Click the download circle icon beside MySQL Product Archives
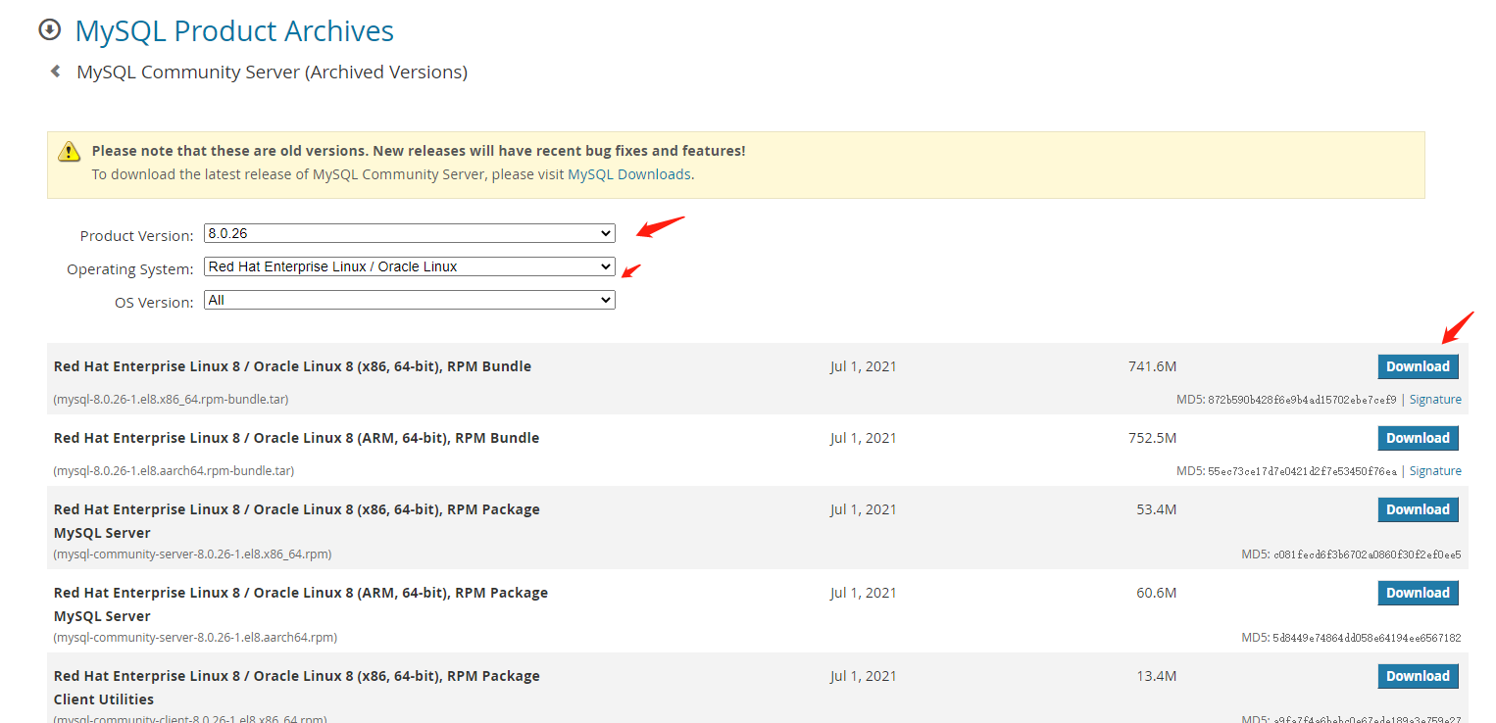1496x723 pixels. pos(49,30)
